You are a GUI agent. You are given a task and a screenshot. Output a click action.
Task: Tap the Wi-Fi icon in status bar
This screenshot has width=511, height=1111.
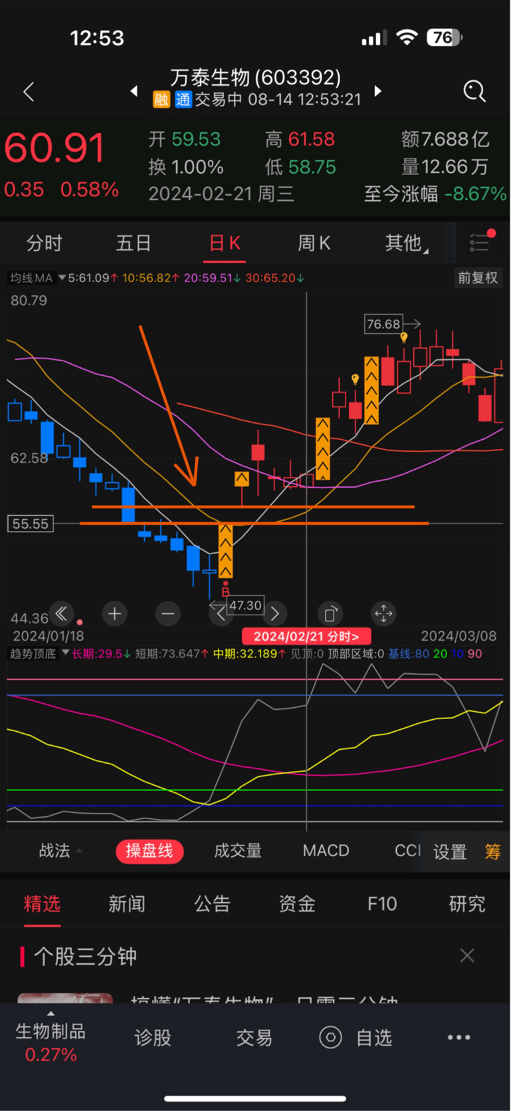406,37
